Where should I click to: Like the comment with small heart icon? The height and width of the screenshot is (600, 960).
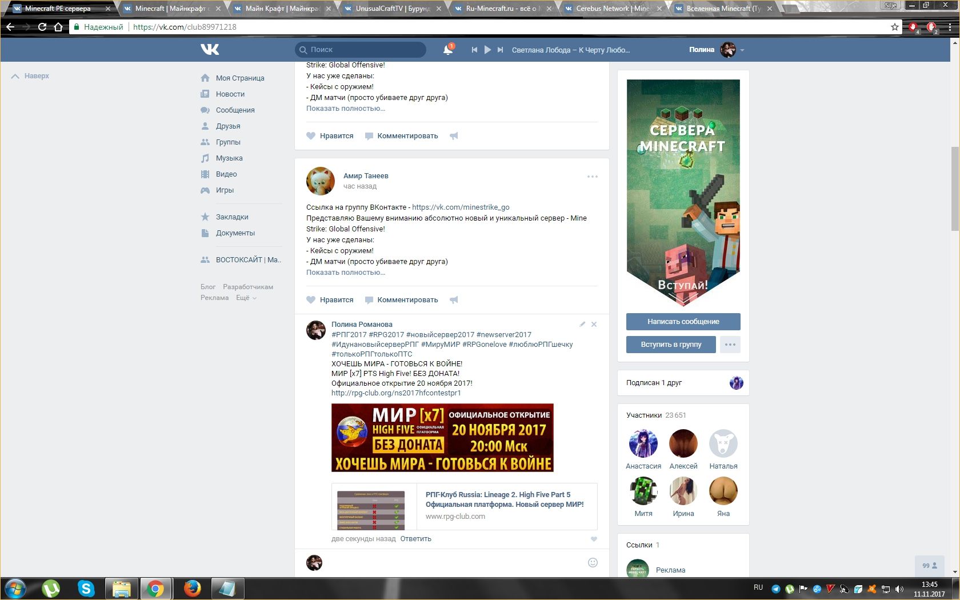click(594, 539)
